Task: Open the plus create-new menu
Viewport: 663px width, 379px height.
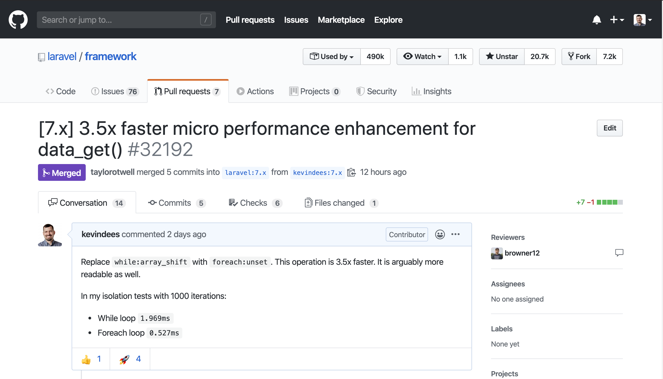Action: (x=617, y=20)
